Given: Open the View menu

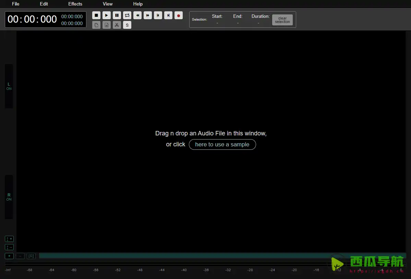Looking at the screenshot, I should click(x=108, y=4).
